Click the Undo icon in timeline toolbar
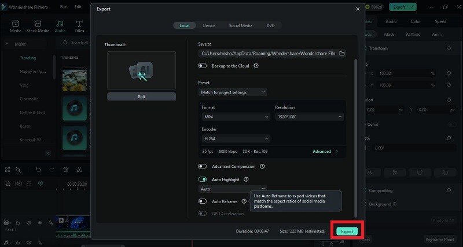 click(38, 170)
